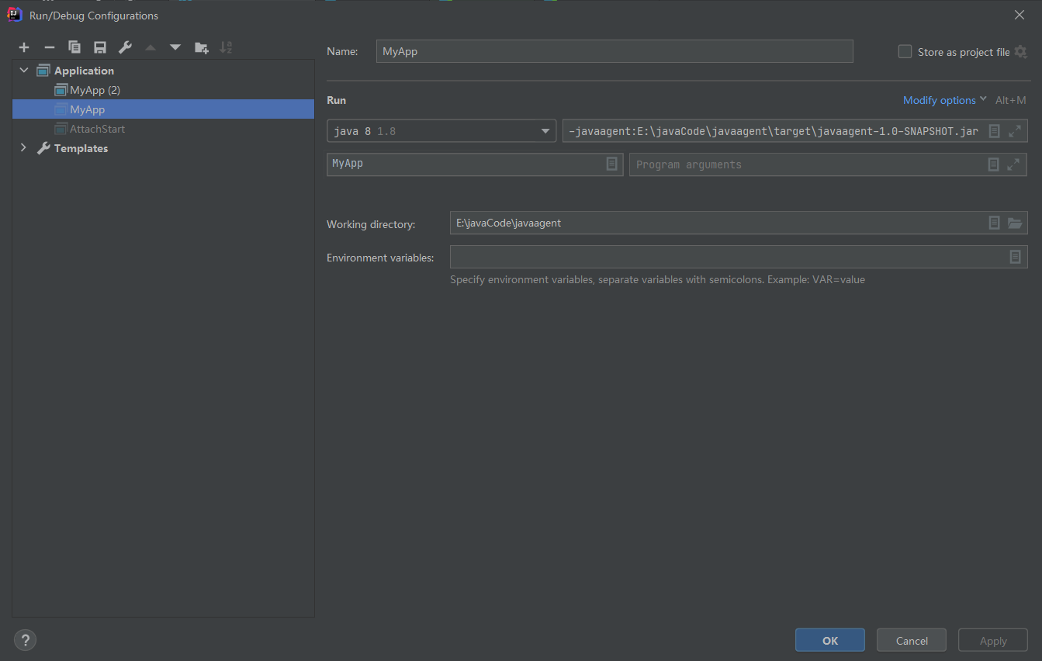Open Edit Templates wrench icon
The image size is (1042, 661).
pos(125,47)
